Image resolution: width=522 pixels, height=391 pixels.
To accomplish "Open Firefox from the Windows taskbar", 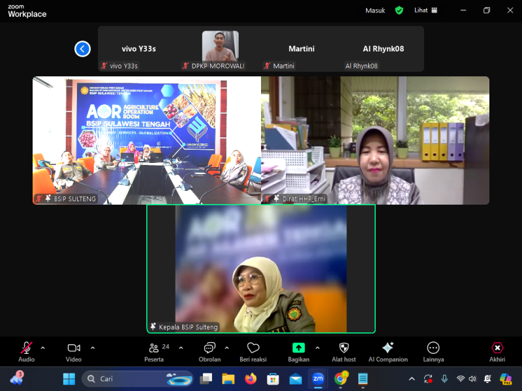I will point(251,379).
